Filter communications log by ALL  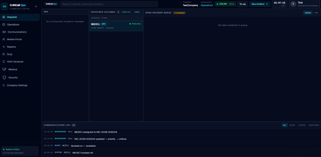click(285, 125)
